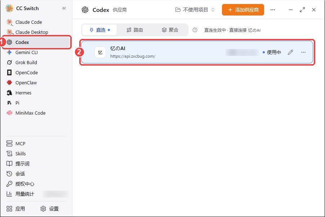Viewport: 325px width, 217px height.
Task: Open header more options ellipsis menu
Action: (273, 10)
